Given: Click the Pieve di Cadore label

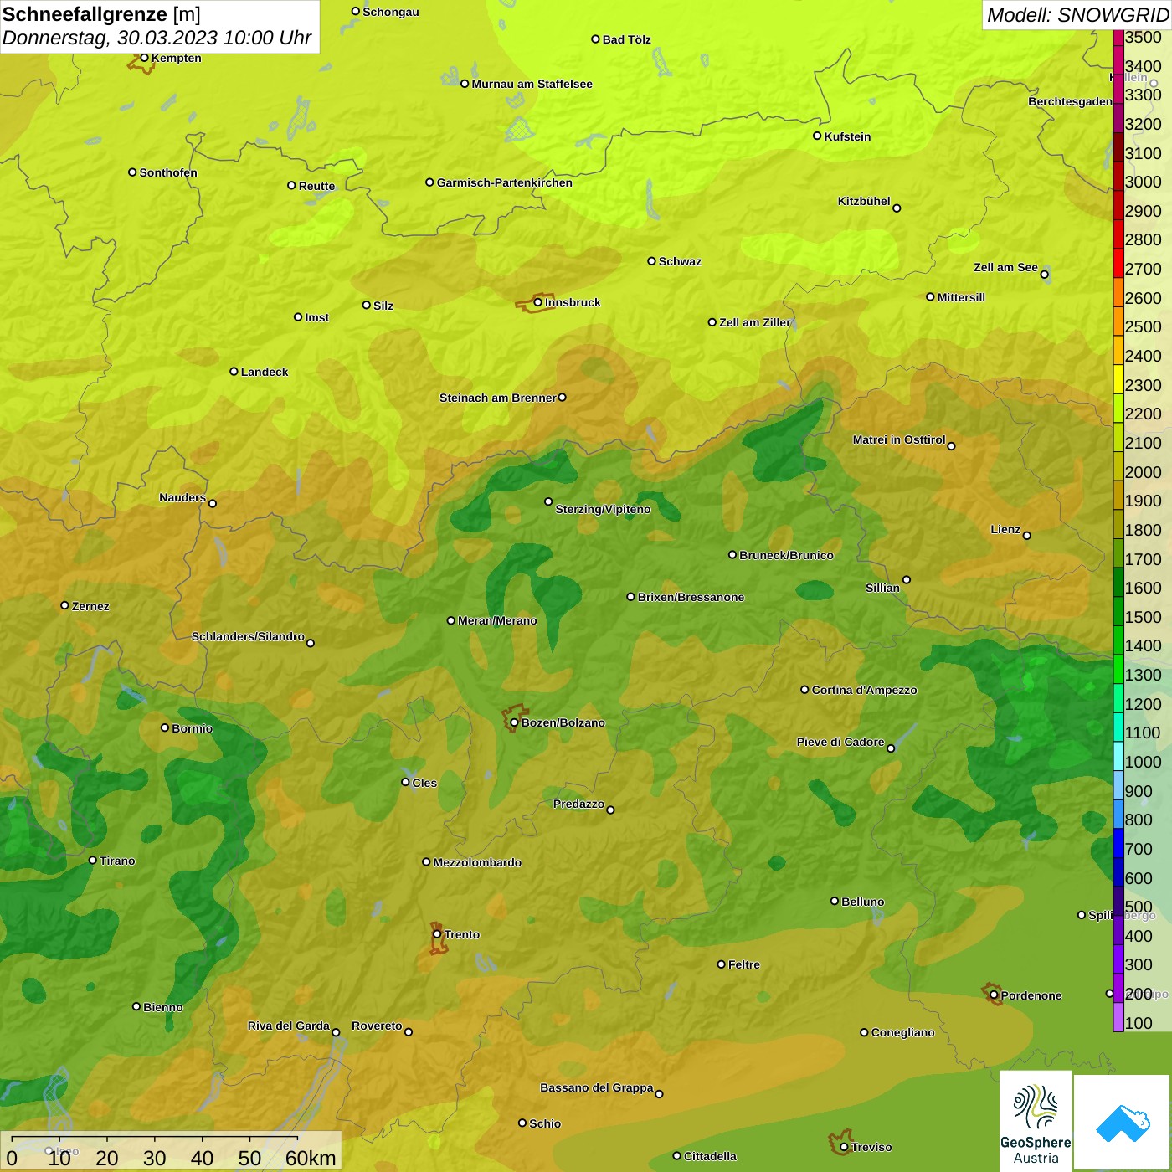Looking at the screenshot, I should (840, 742).
